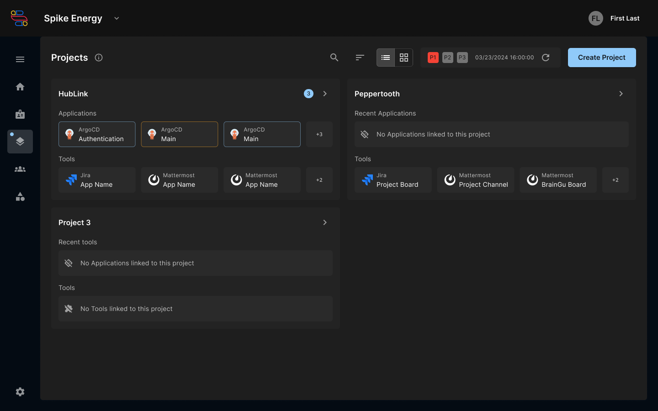The width and height of the screenshot is (658, 411).
Task: Enable the P2 priority filter
Action: [447, 58]
